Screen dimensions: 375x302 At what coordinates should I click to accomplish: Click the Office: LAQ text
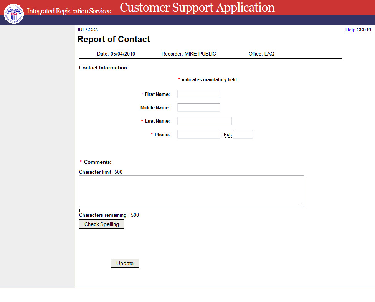click(261, 54)
